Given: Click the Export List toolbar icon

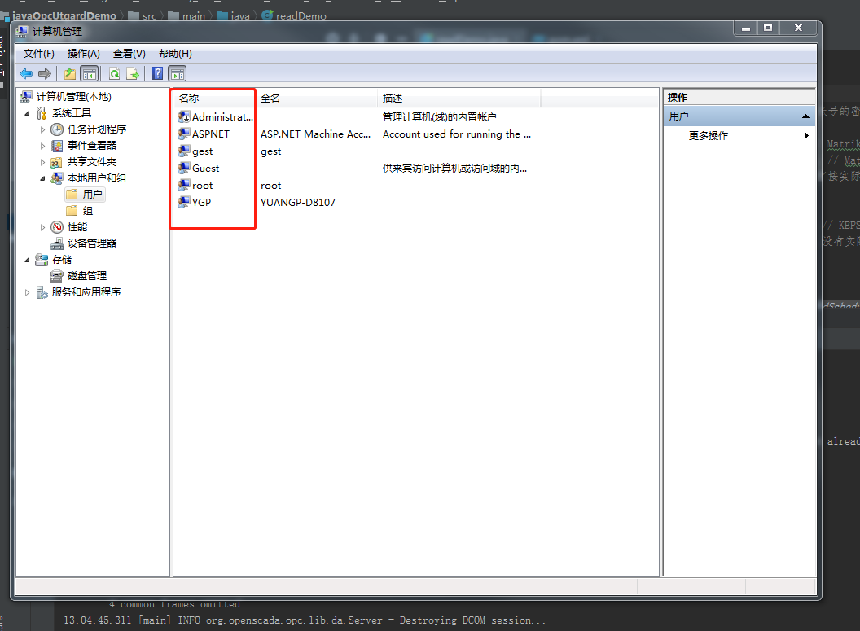Looking at the screenshot, I should pos(133,73).
